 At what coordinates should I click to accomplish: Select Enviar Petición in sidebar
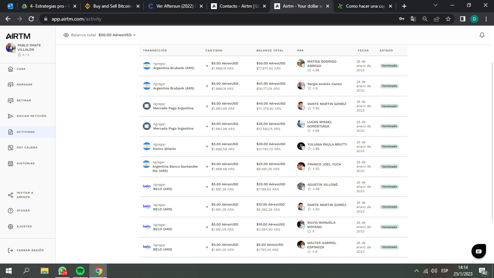pos(28,116)
